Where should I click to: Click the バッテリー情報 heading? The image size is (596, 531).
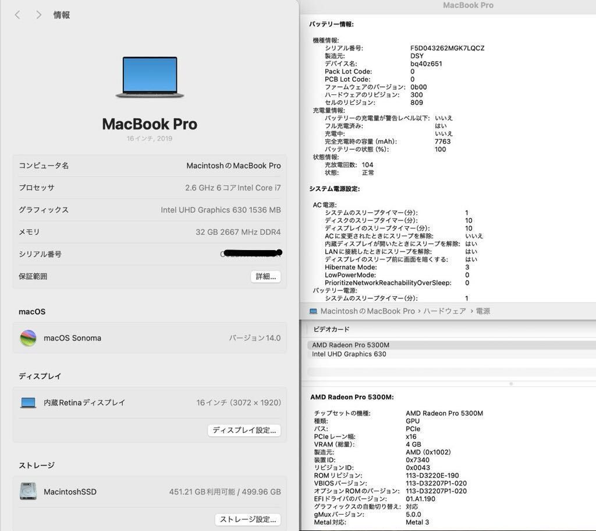click(331, 24)
